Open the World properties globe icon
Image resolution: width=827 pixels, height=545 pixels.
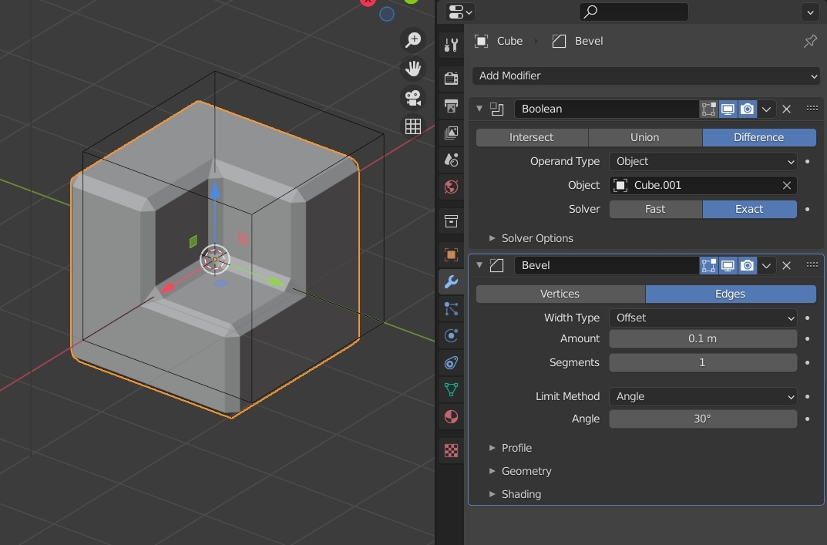(452, 187)
